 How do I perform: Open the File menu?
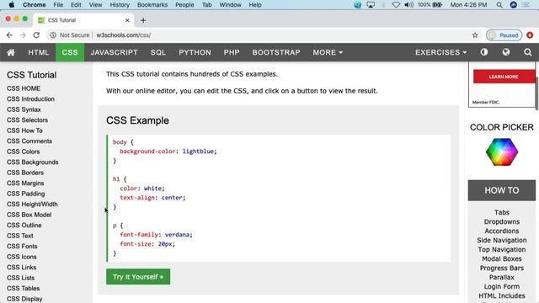pos(58,5)
